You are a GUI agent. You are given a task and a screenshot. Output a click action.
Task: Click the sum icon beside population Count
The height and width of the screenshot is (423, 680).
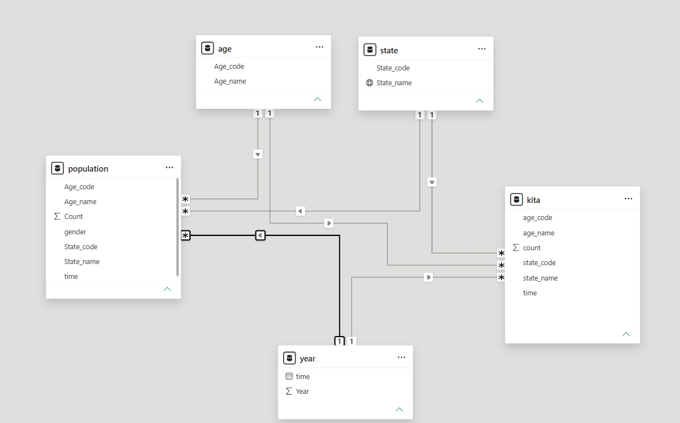pyautogui.click(x=57, y=217)
